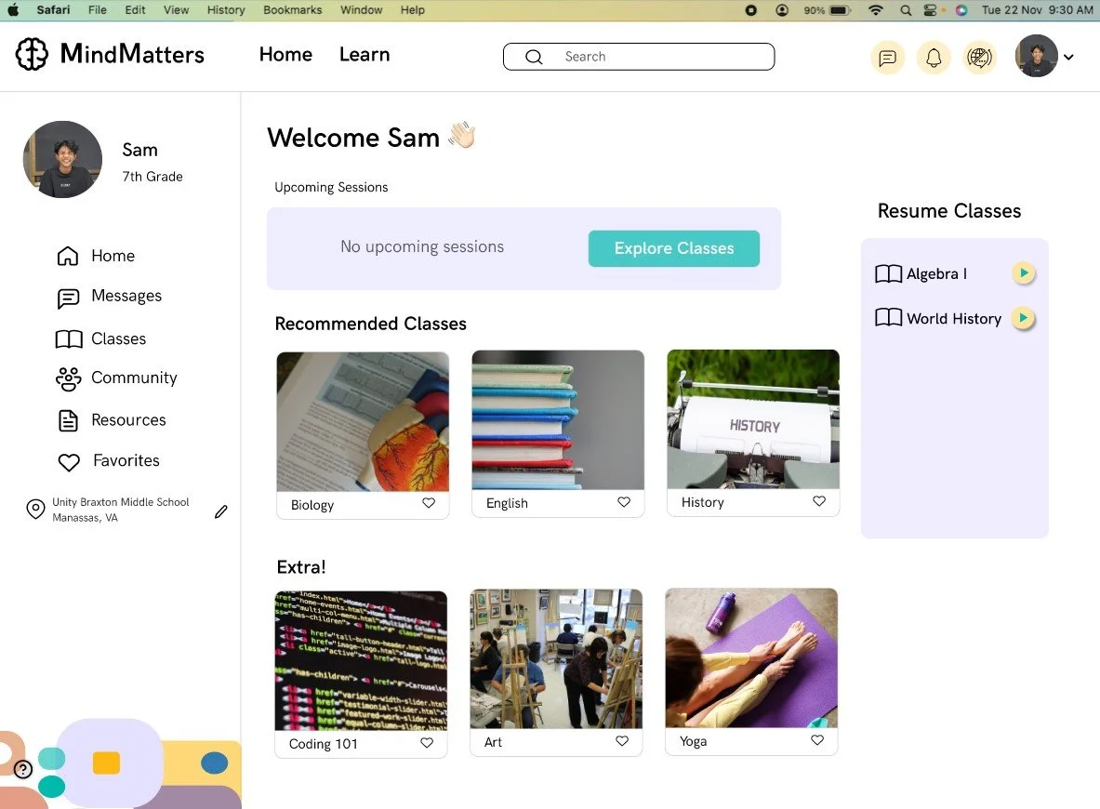
Task: Click Sam's sidebar profile picture
Action: [62, 159]
